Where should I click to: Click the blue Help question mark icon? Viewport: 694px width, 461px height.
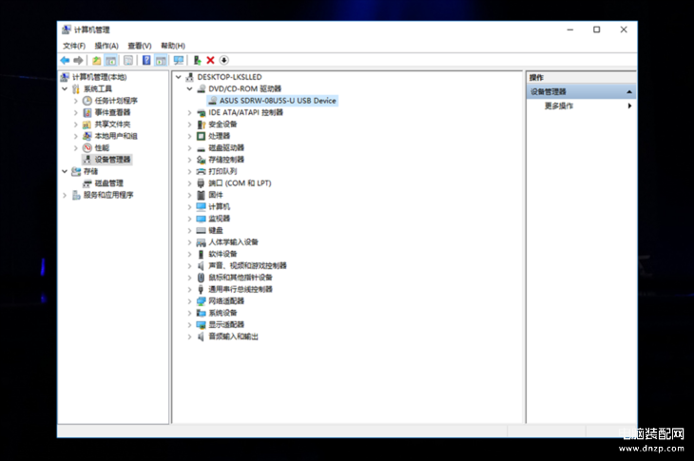(146, 60)
